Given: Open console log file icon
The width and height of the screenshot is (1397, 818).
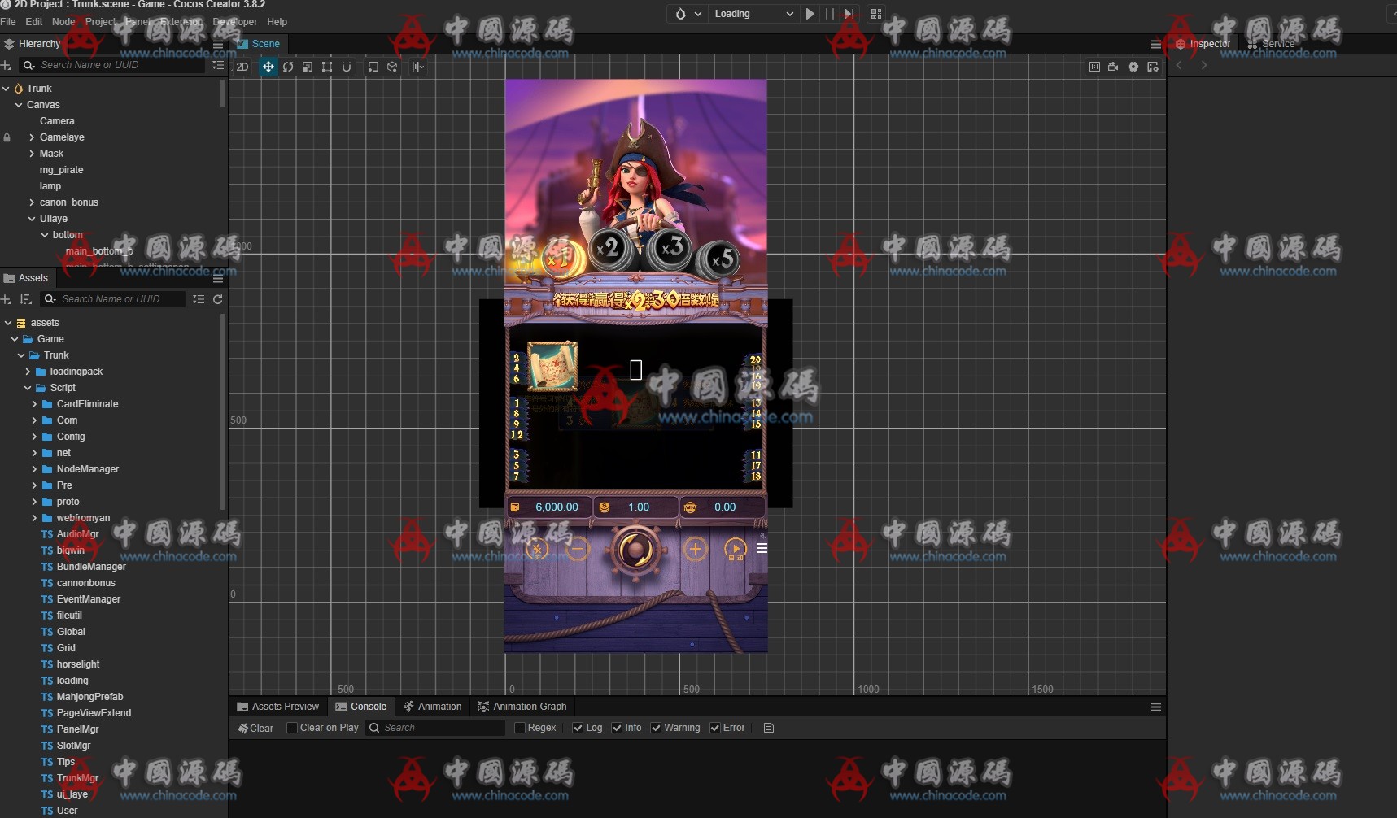Looking at the screenshot, I should (x=769, y=728).
